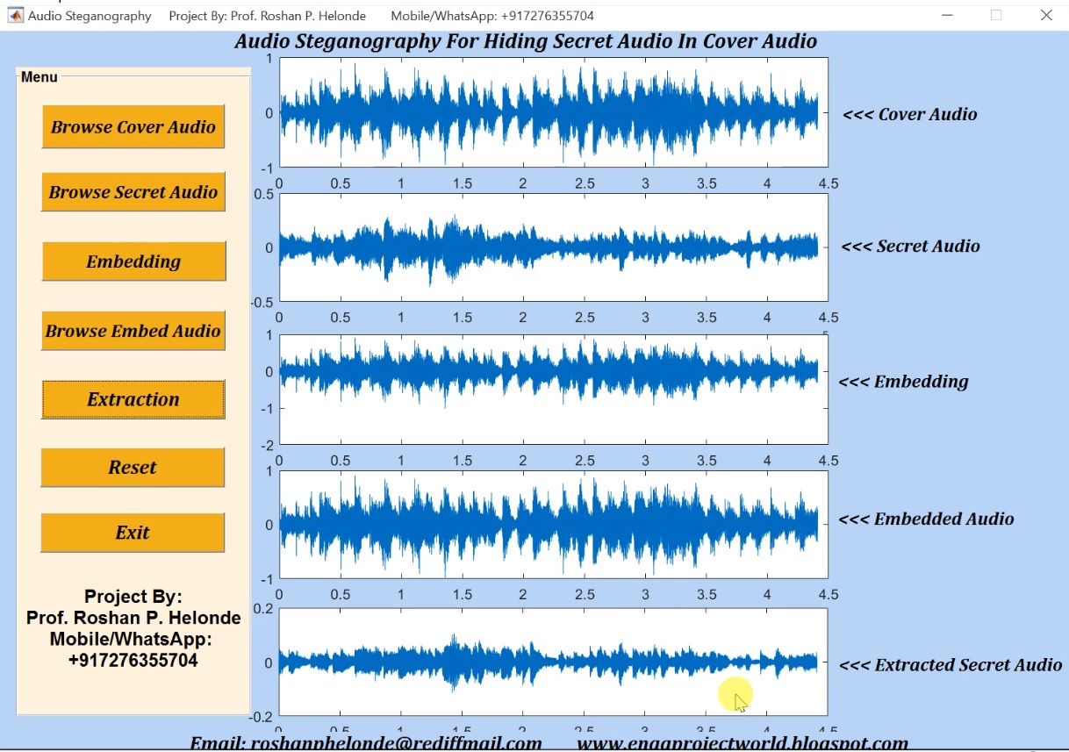Viewport: 1069px width, 752px height.
Task: Minimize the Audio Steganography window
Action: click(x=949, y=15)
